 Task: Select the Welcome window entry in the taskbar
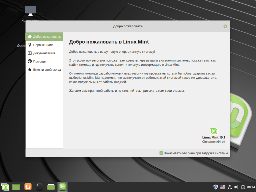click(x=62, y=187)
